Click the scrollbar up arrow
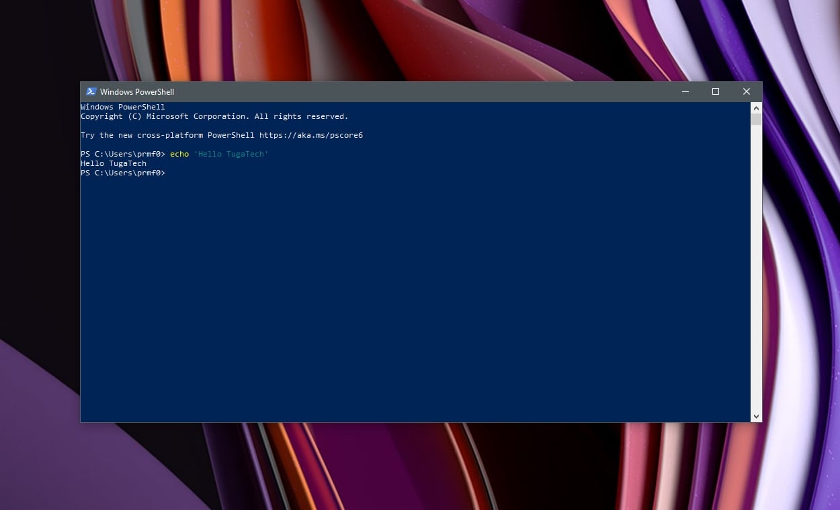Screen dimensions: 840x510 [x=756, y=108]
